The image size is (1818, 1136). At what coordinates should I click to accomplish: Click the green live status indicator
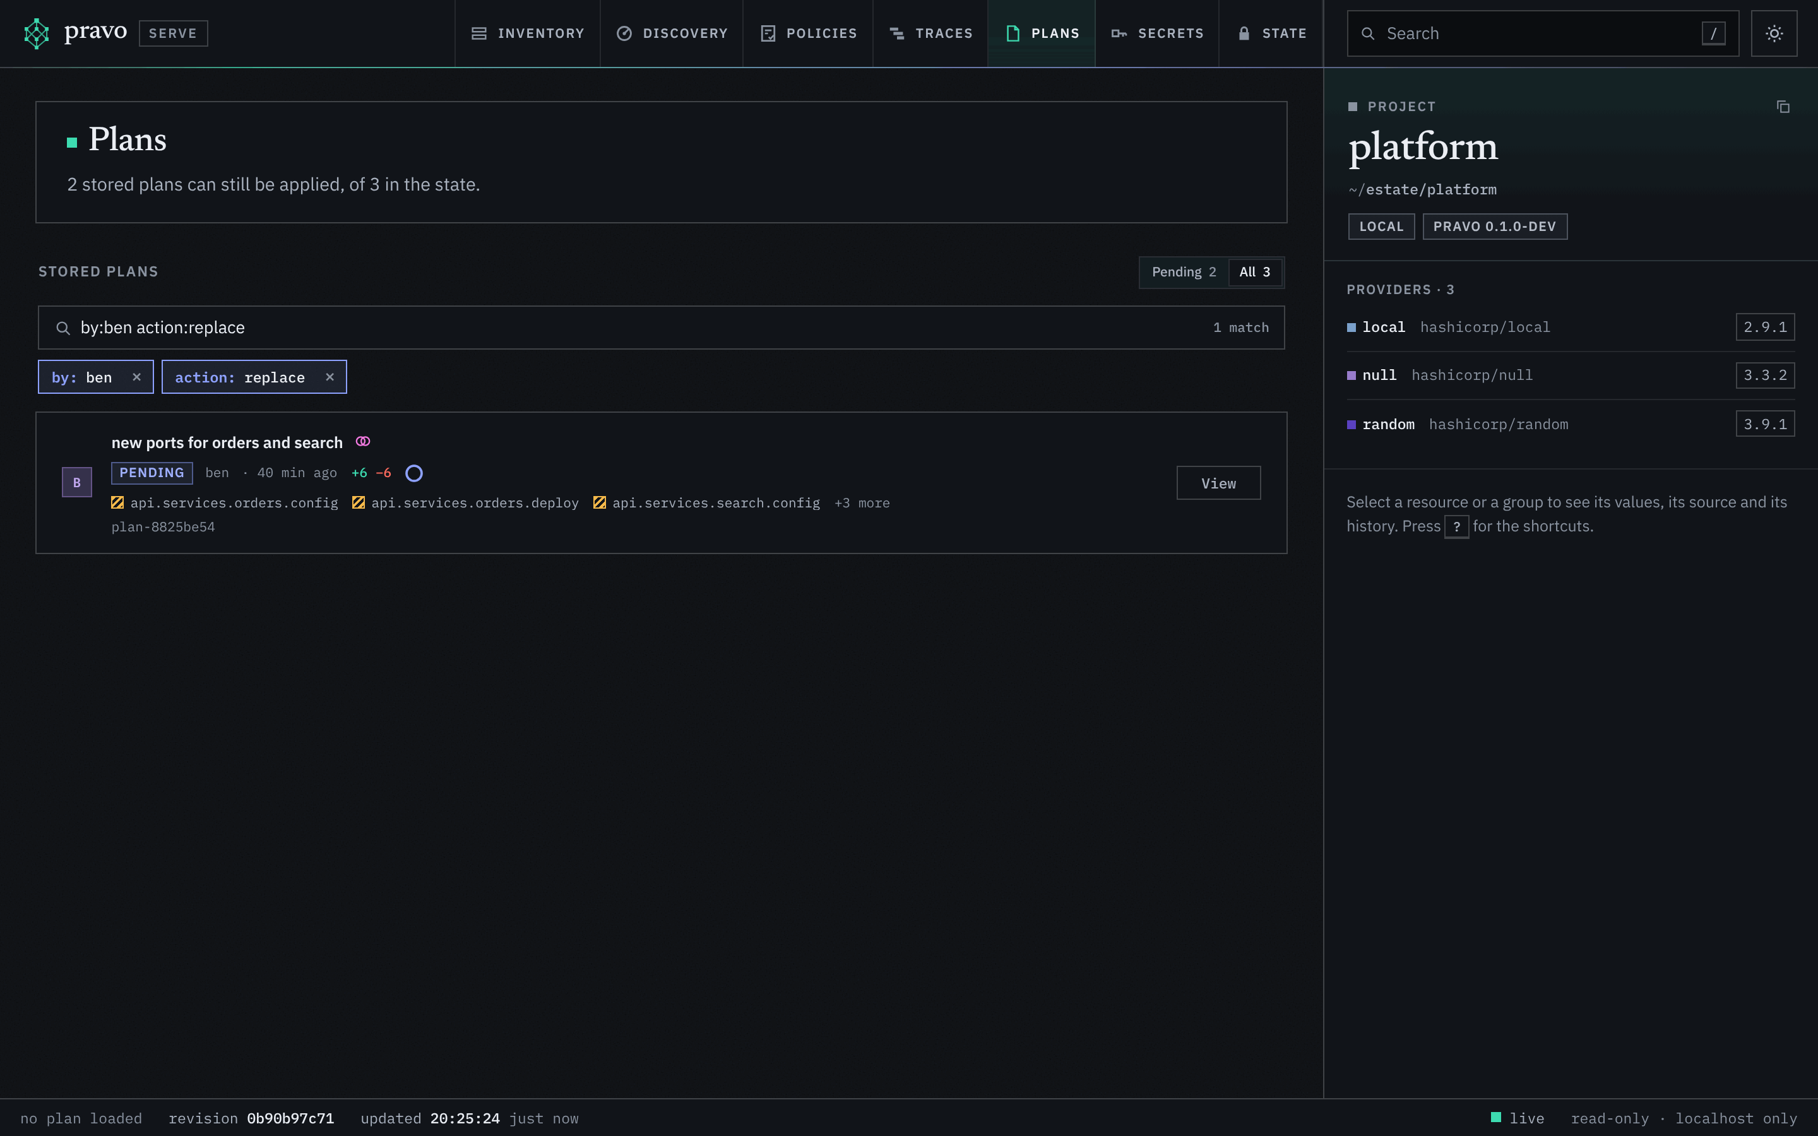1495,1117
